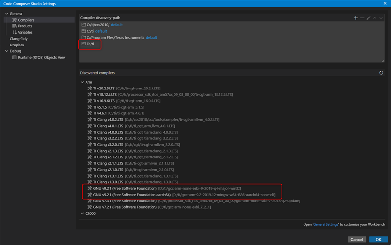
Task: Click discovery-path list resize grip
Action: (x=383, y=61)
